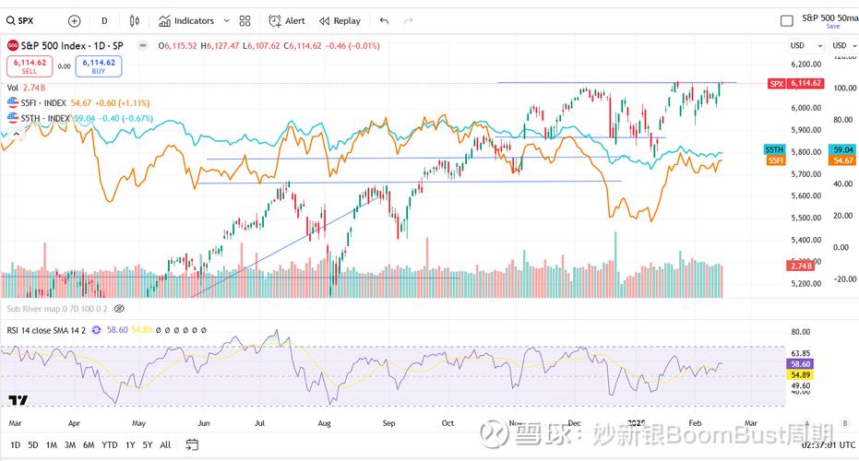Open candlestick chart type selector
The width and height of the screenshot is (859, 461).
[134, 21]
